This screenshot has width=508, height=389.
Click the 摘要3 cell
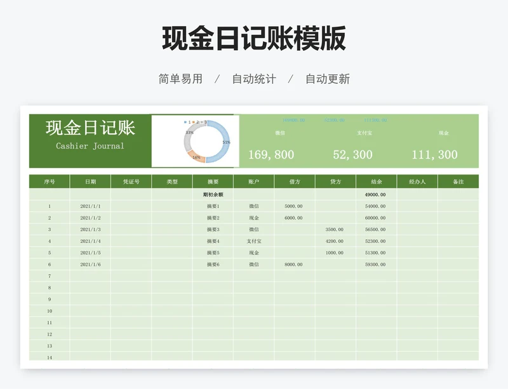[x=213, y=229]
